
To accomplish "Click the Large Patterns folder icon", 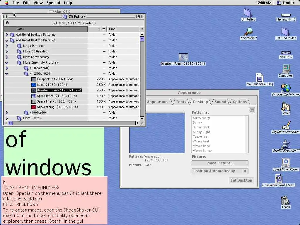I will click(x=19, y=46).
